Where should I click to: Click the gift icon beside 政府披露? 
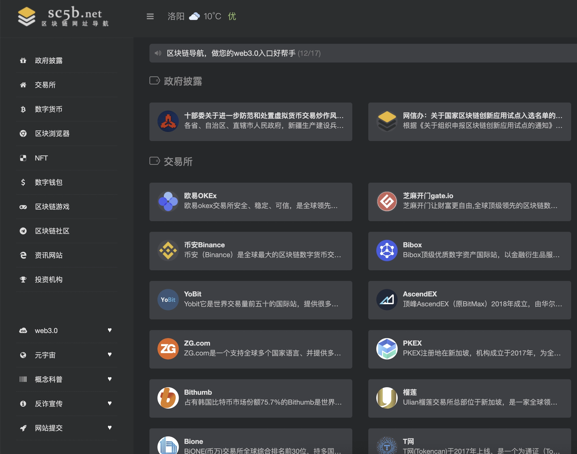(x=23, y=61)
